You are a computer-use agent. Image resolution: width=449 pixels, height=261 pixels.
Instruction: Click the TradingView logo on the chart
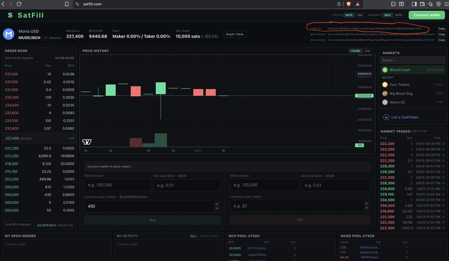(x=87, y=142)
